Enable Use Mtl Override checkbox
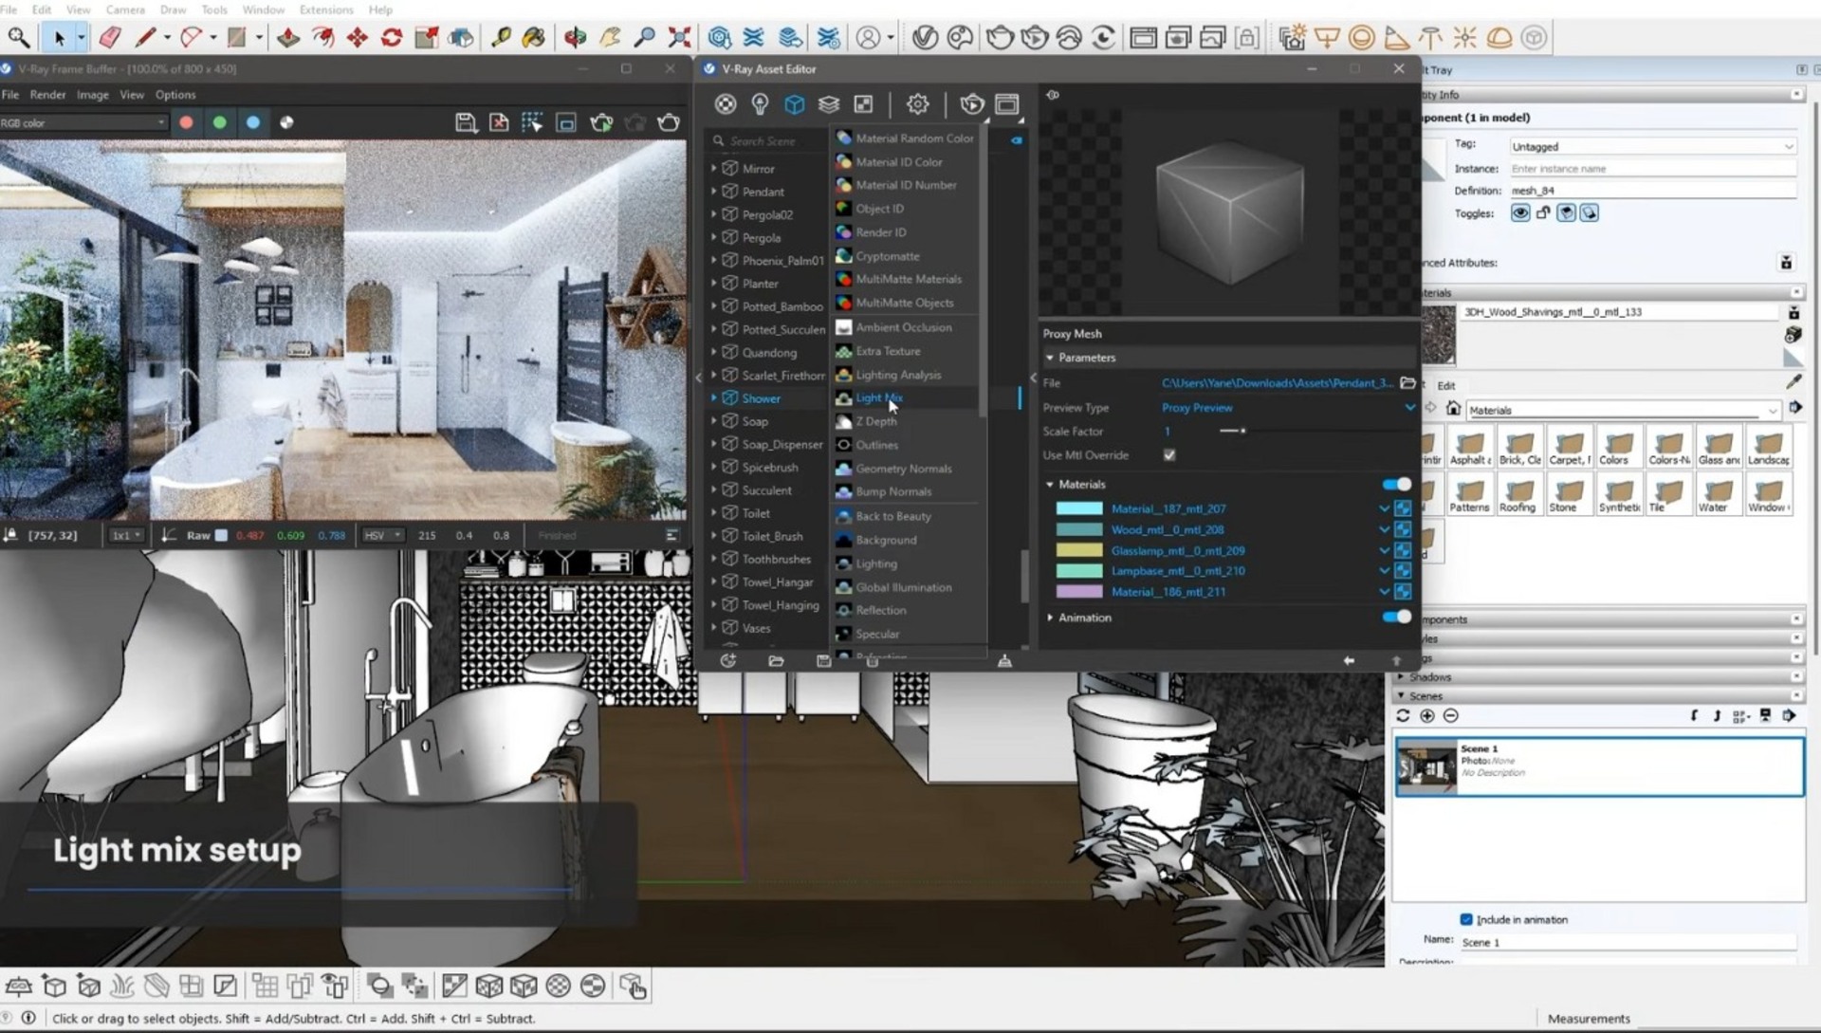This screenshot has height=1033, width=1821. [1170, 455]
